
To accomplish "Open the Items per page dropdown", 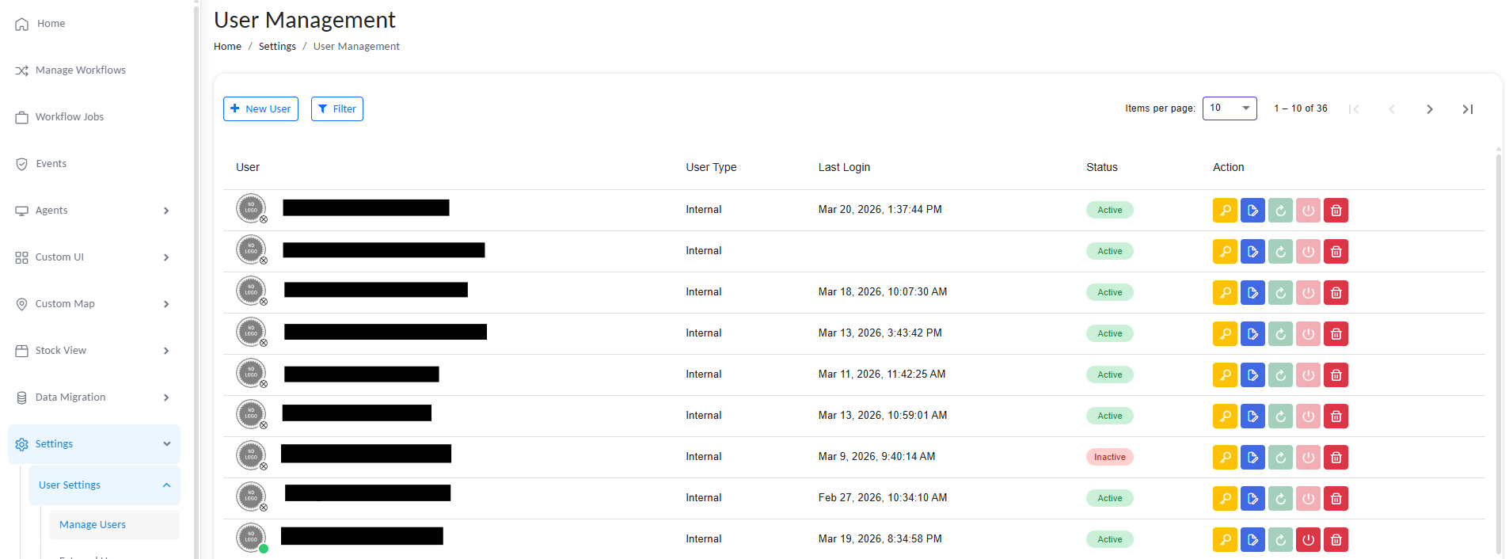I will point(1230,108).
